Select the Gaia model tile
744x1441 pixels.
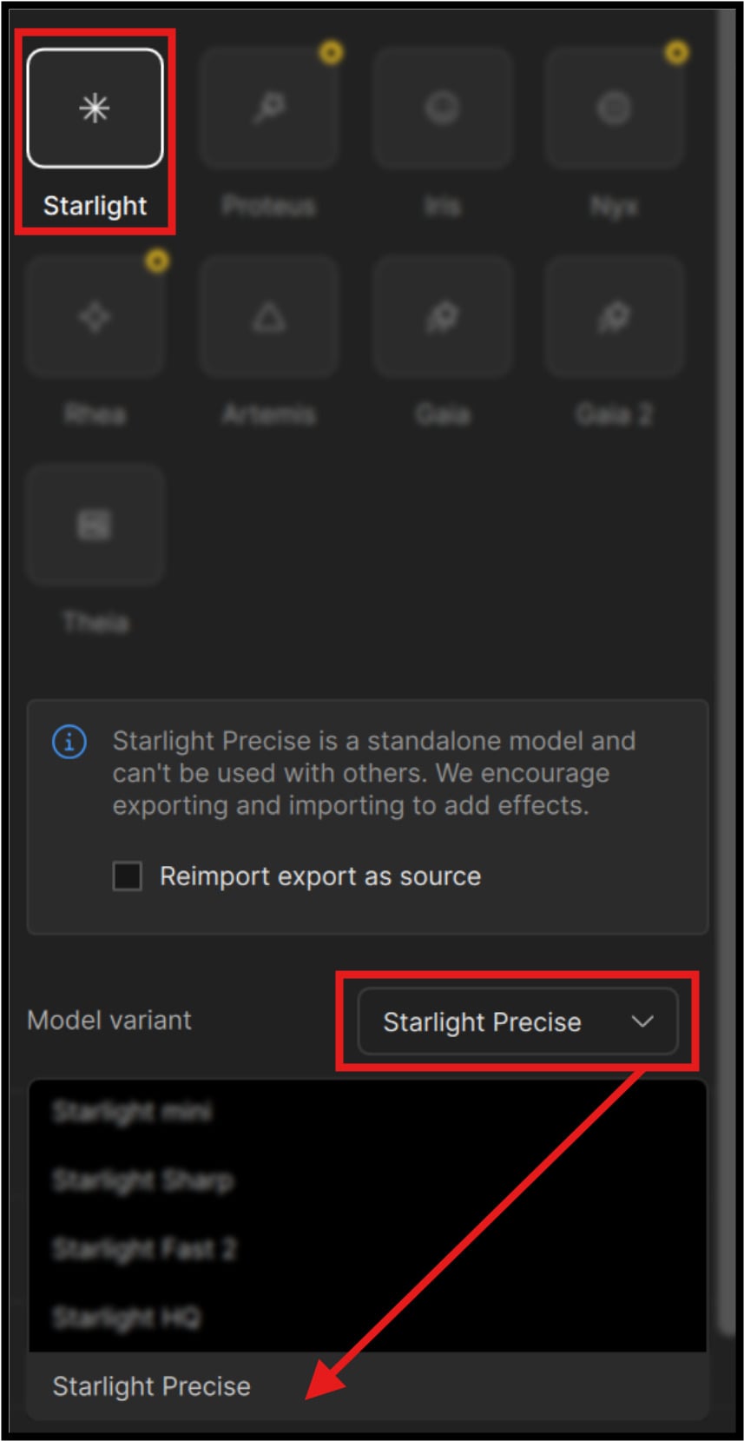pyautogui.click(x=442, y=317)
